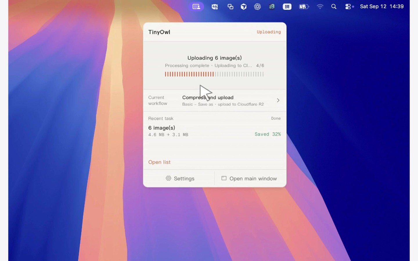This screenshot has width=418, height=261.
Task: Click the overlapping squares menu bar icon
Action: [230, 7]
